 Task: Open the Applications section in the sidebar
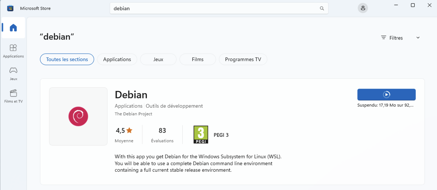pyautogui.click(x=13, y=51)
